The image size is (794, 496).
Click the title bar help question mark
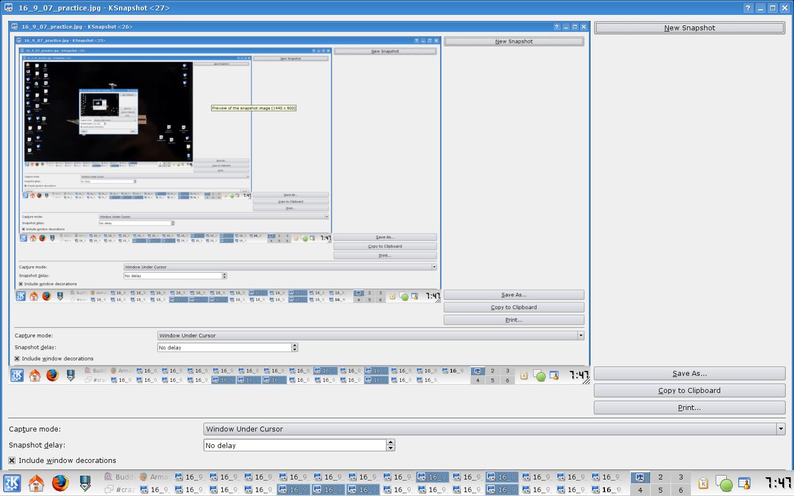point(748,8)
